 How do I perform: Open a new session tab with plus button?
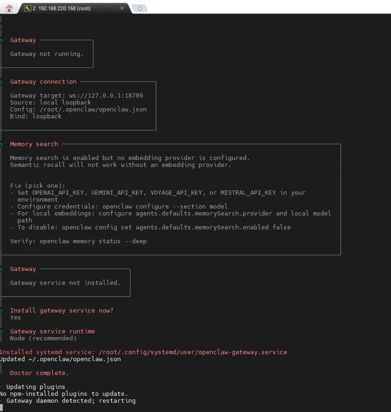140,8
